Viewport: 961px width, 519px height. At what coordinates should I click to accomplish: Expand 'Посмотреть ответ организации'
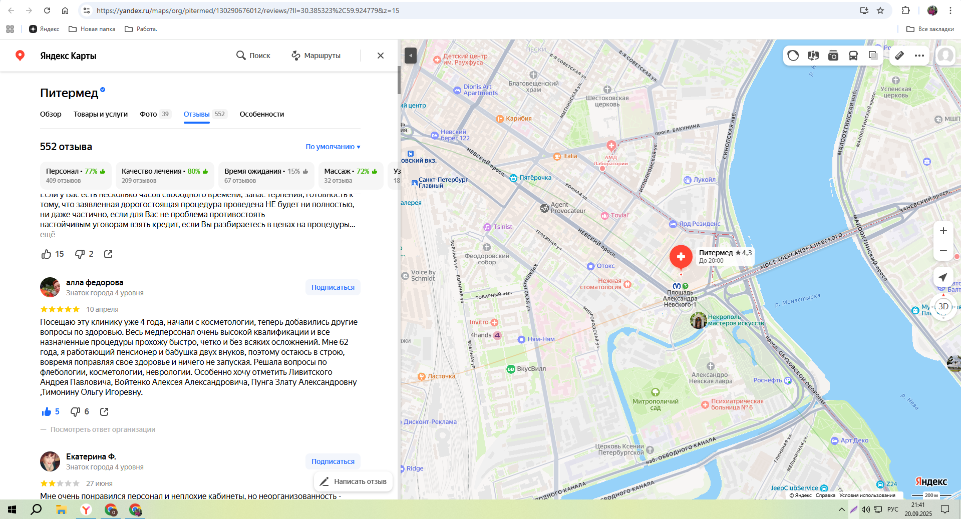(103, 429)
